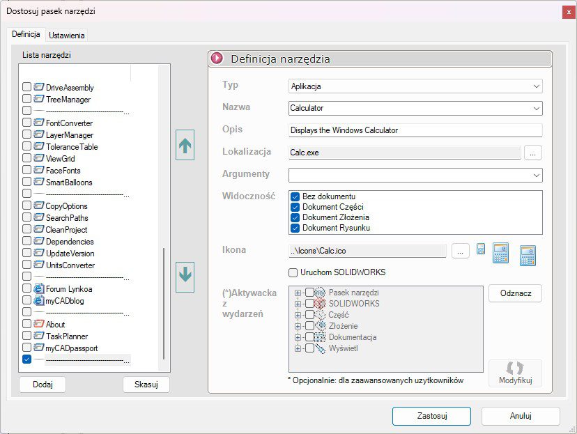Open the Argumenty dropdown
Image resolution: width=577 pixels, height=434 pixels.
[x=536, y=176]
